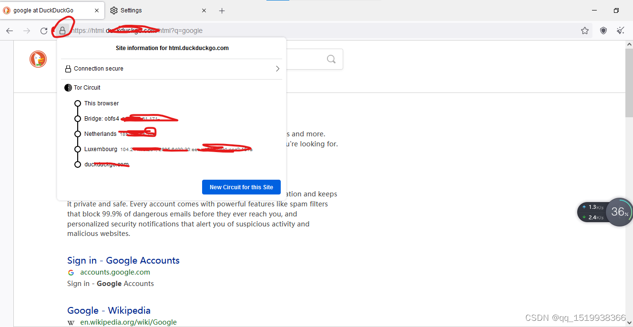The width and height of the screenshot is (633, 327).
Task: Open the shield security level icon
Action: tap(603, 31)
